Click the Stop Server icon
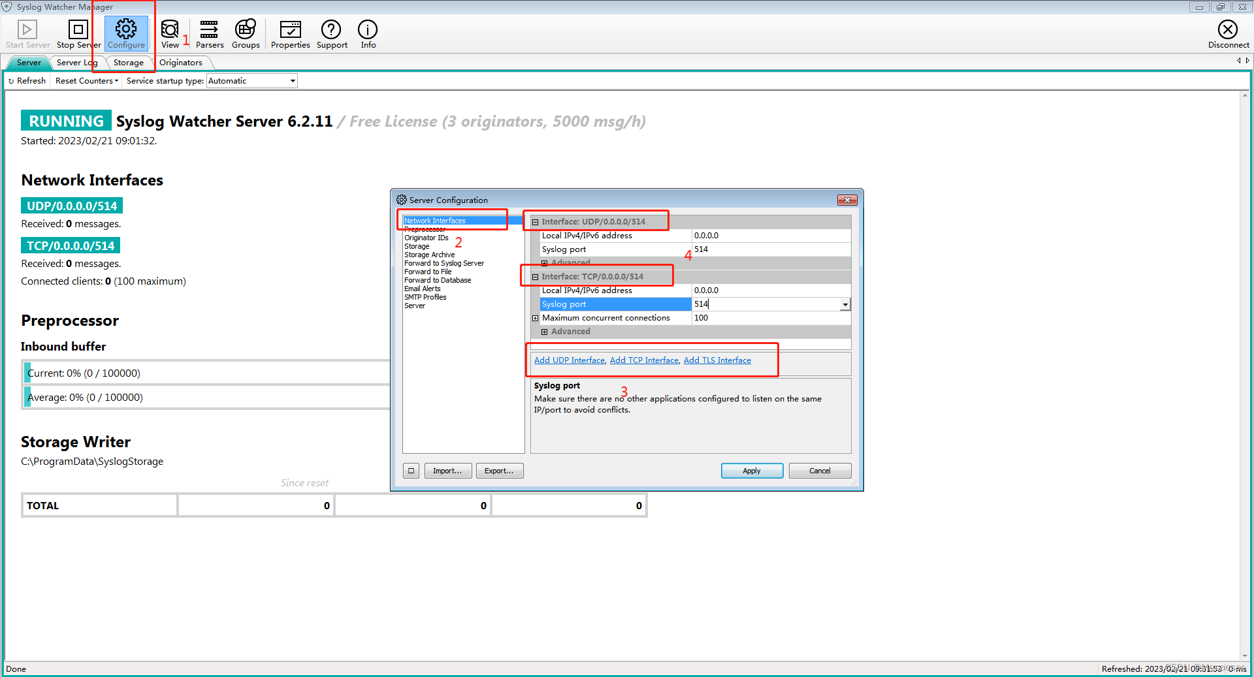The width and height of the screenshot is (1254, 677). (x=77, y=29)
